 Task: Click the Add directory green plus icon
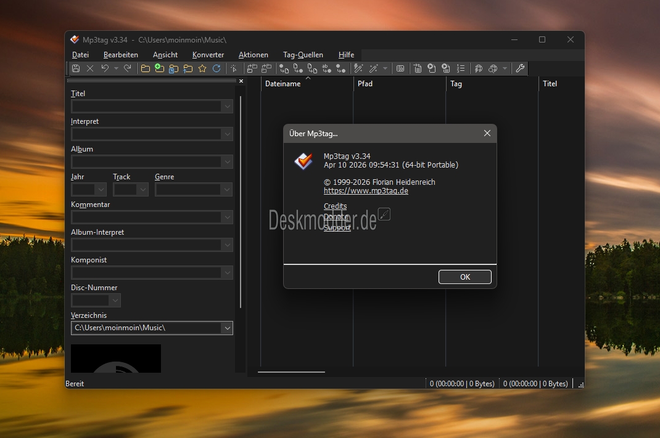(159, 68)
